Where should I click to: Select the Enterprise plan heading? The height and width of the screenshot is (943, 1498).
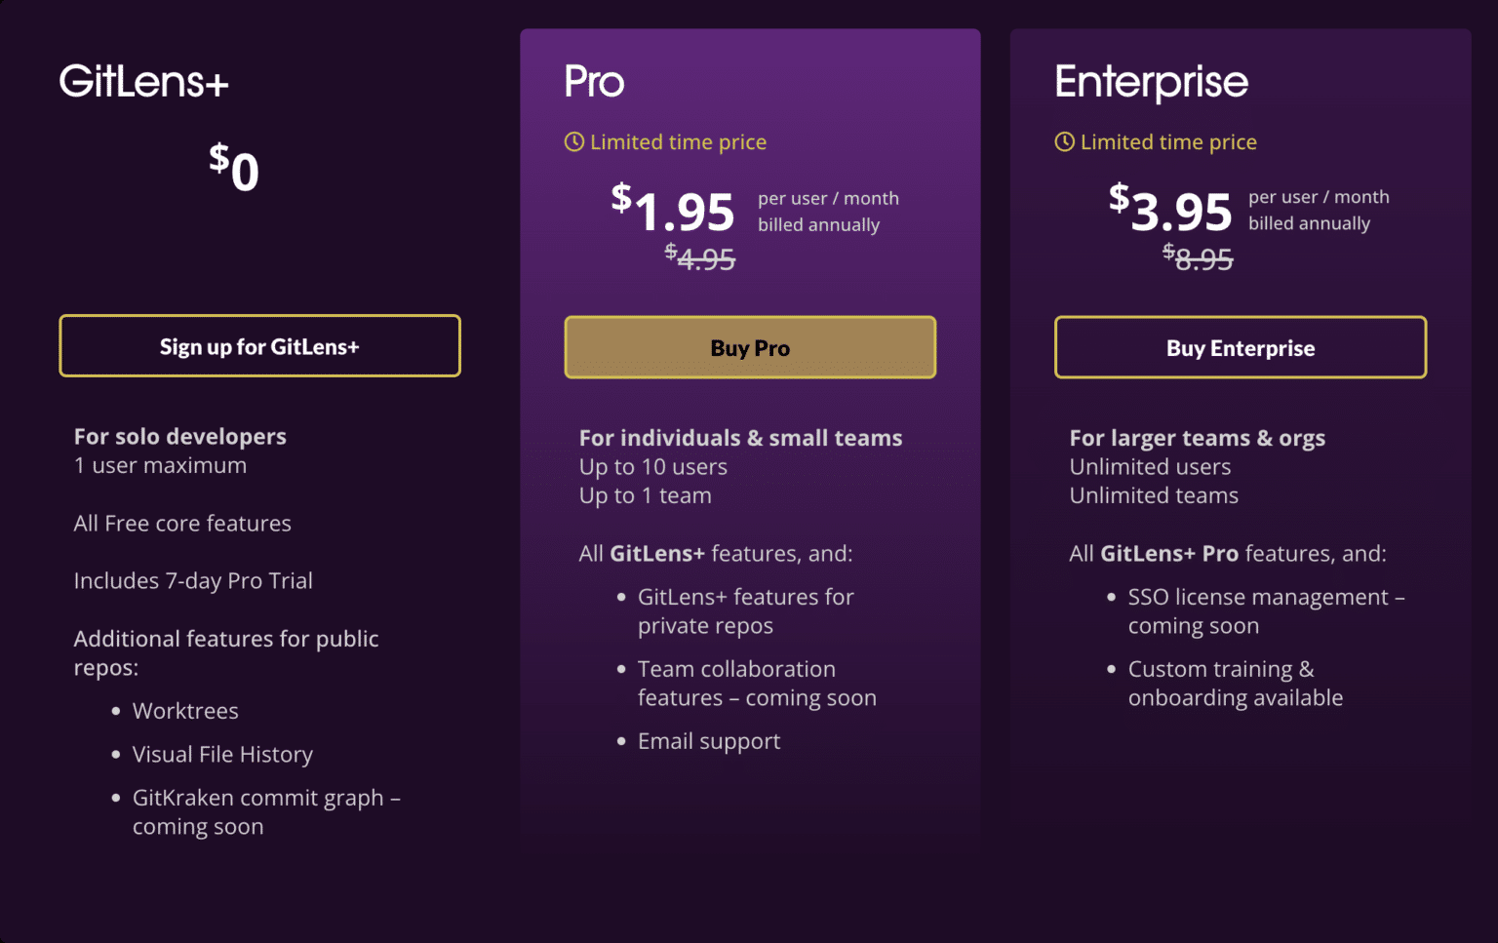(1151, 83)
